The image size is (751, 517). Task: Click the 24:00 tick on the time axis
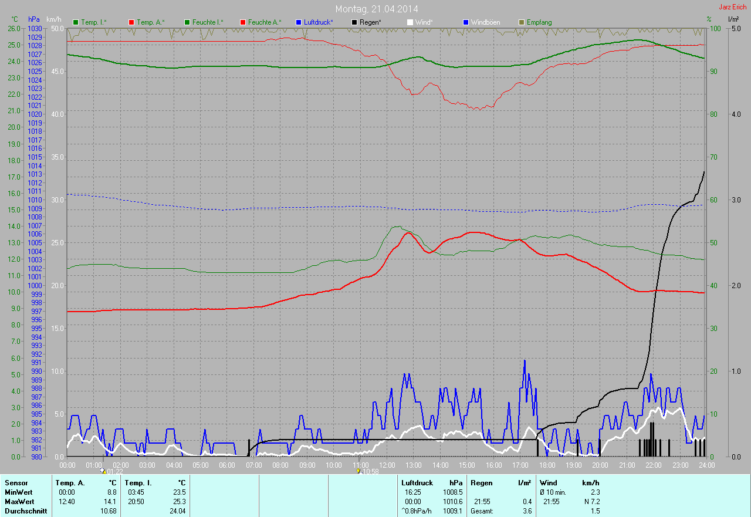click(706, 465)
